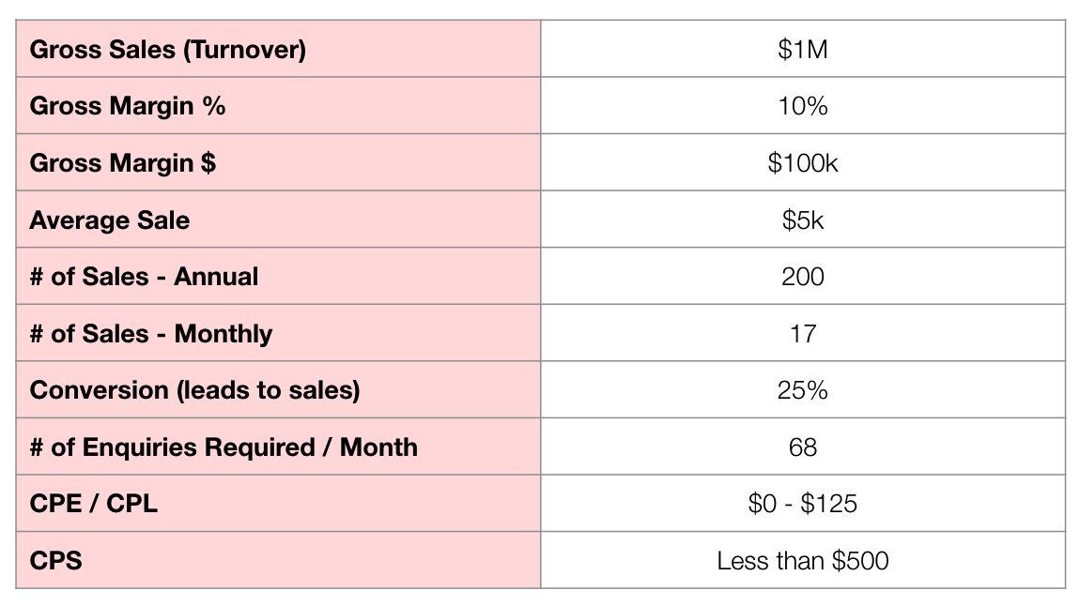Image resolution: width=1080 pixels, height=606 pixels.
Task: Click the CPS label cell
Action: (x=56, y=561)
